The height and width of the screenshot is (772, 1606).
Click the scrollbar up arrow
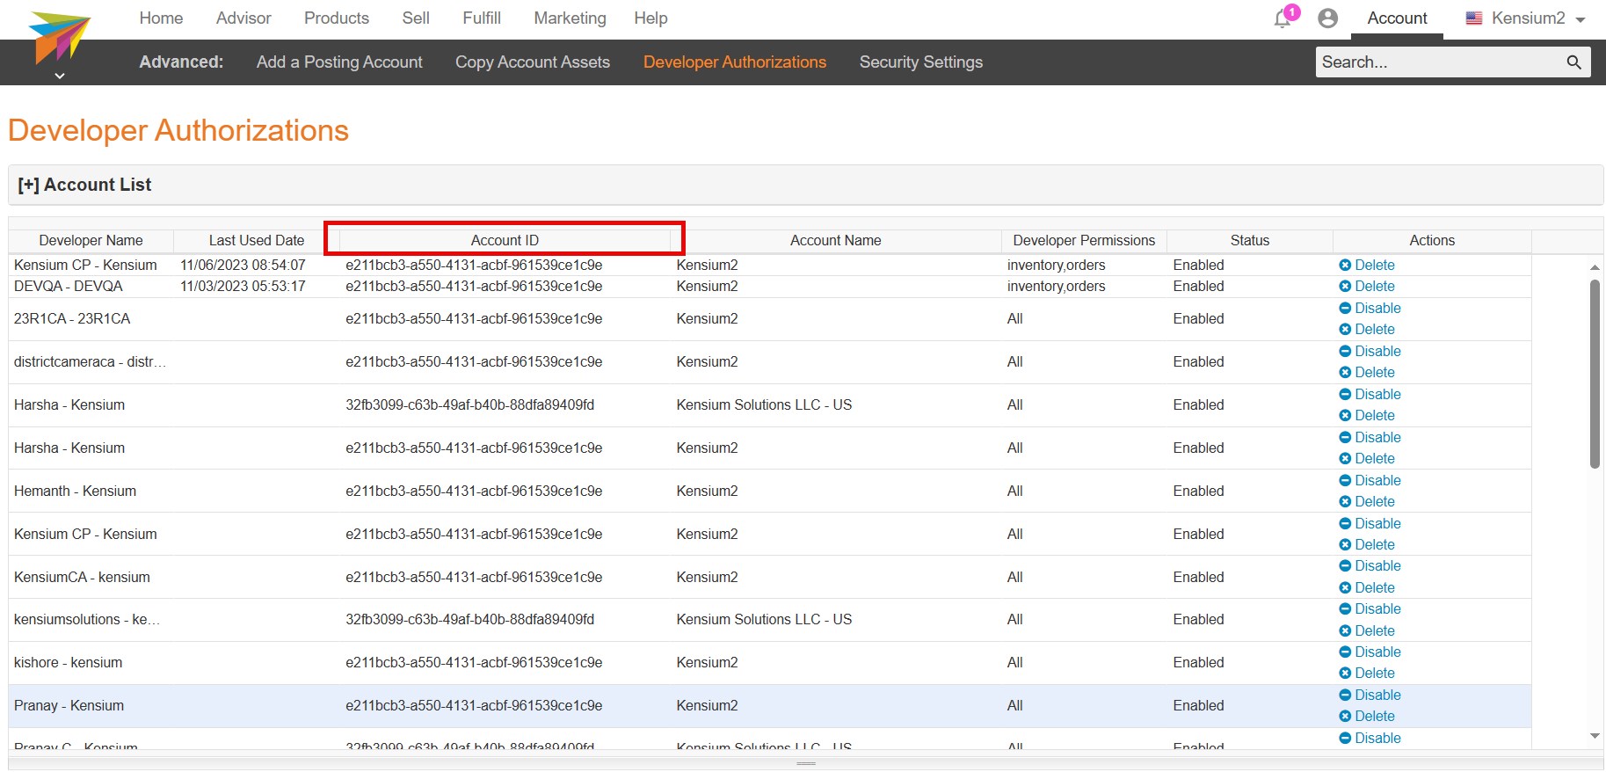tap(1595, 267)
